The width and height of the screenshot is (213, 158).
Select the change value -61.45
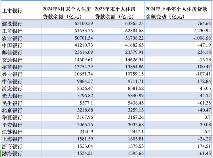pos(205,153)
